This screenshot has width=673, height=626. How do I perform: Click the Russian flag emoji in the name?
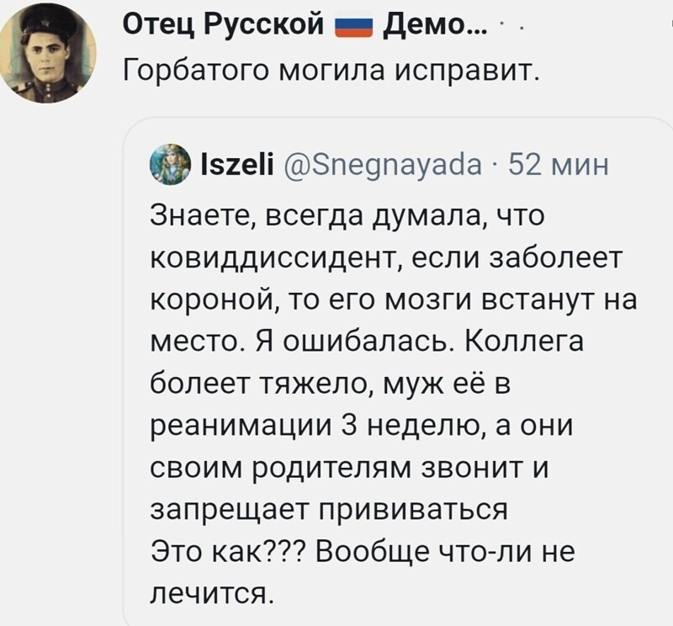(x=353, y=25)
